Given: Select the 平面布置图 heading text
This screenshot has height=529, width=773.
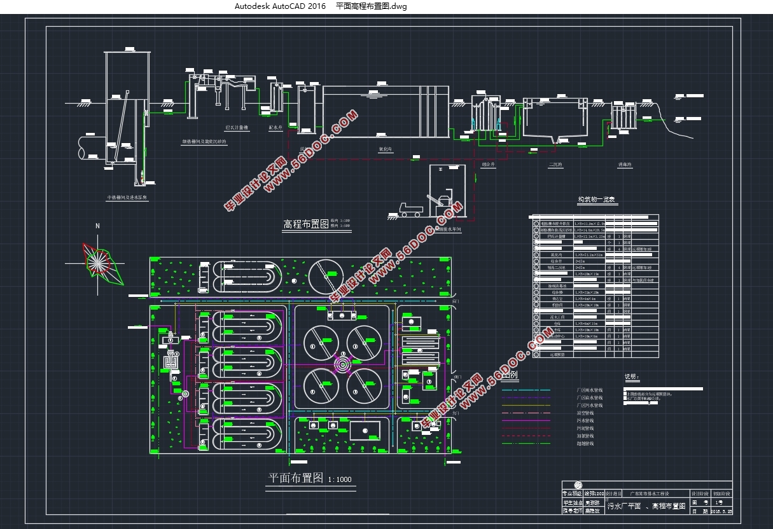Looking at the screenshot, I should pos(296,478).
